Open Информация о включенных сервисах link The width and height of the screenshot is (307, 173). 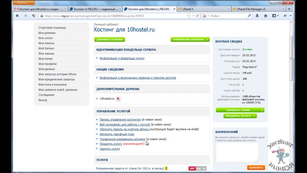(x=138, y=78)
